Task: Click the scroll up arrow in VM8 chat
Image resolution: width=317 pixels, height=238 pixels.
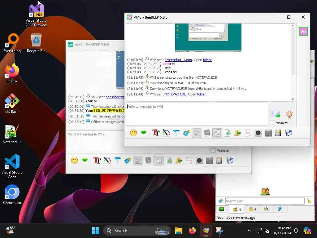Action: click(293, 26)
